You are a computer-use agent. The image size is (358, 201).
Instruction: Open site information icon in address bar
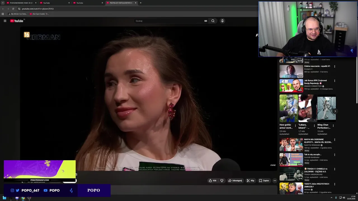(19, 9)
